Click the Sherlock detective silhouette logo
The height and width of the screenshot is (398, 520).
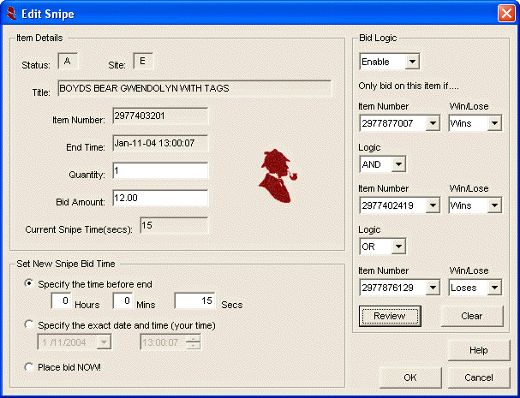pyautogui.click(x=277, y=176)
